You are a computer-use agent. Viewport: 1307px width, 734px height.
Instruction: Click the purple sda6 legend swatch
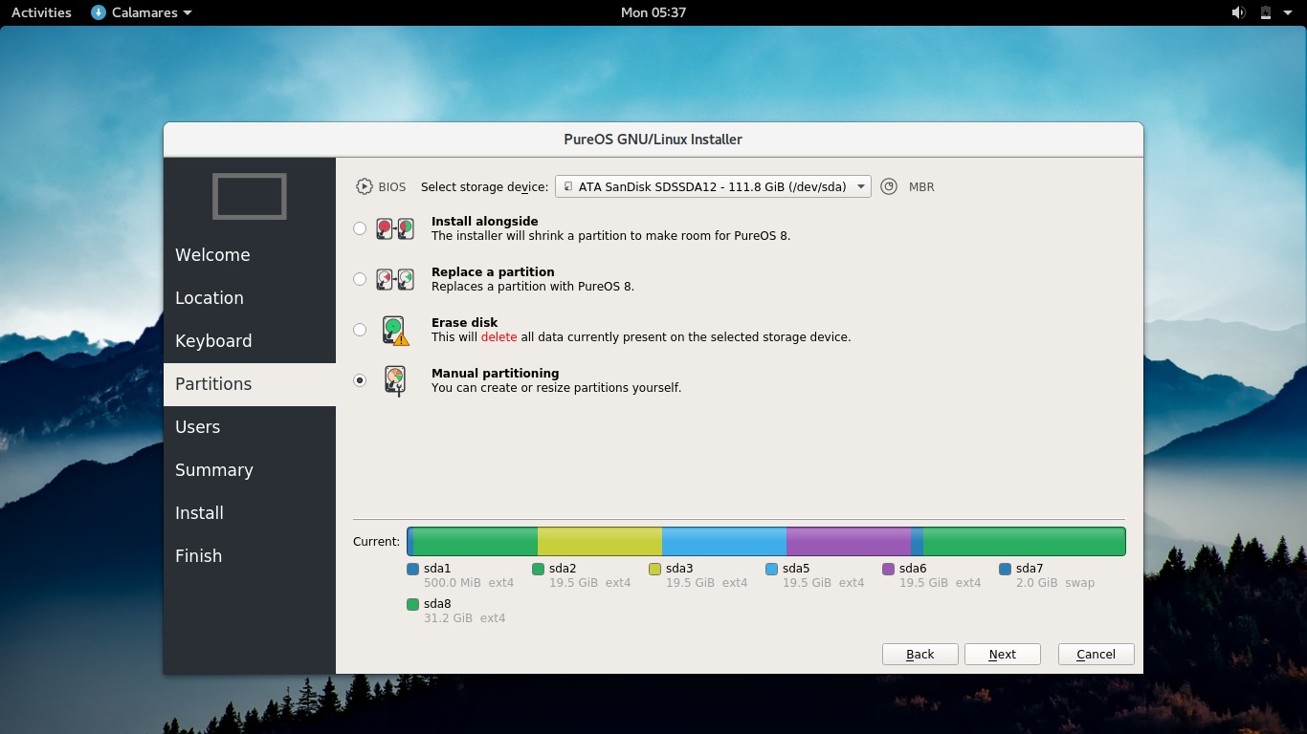click(x=888, y=568)
